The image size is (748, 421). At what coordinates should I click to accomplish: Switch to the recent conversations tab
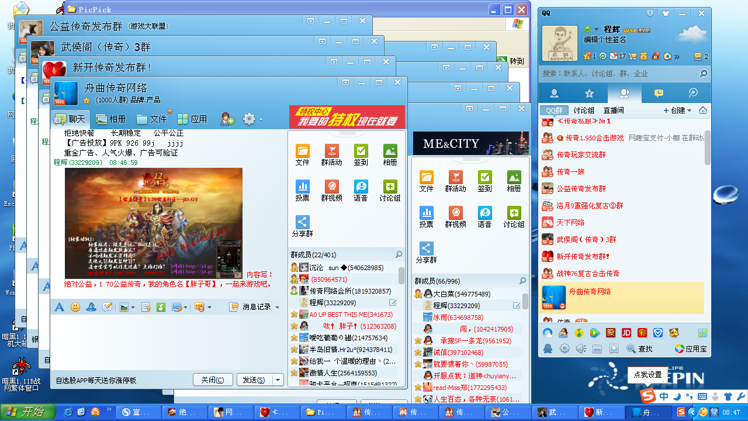pyautogui.click(x=659, y=94)
